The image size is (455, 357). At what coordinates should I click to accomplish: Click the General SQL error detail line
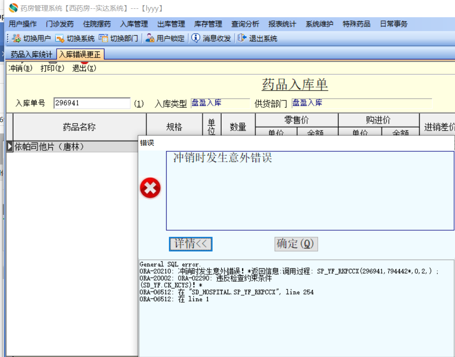tap(170, 264)
